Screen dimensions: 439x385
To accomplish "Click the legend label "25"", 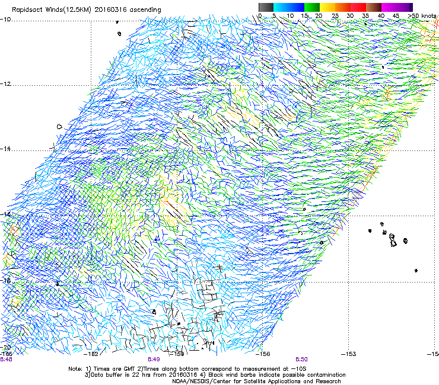I will point(335,16).
